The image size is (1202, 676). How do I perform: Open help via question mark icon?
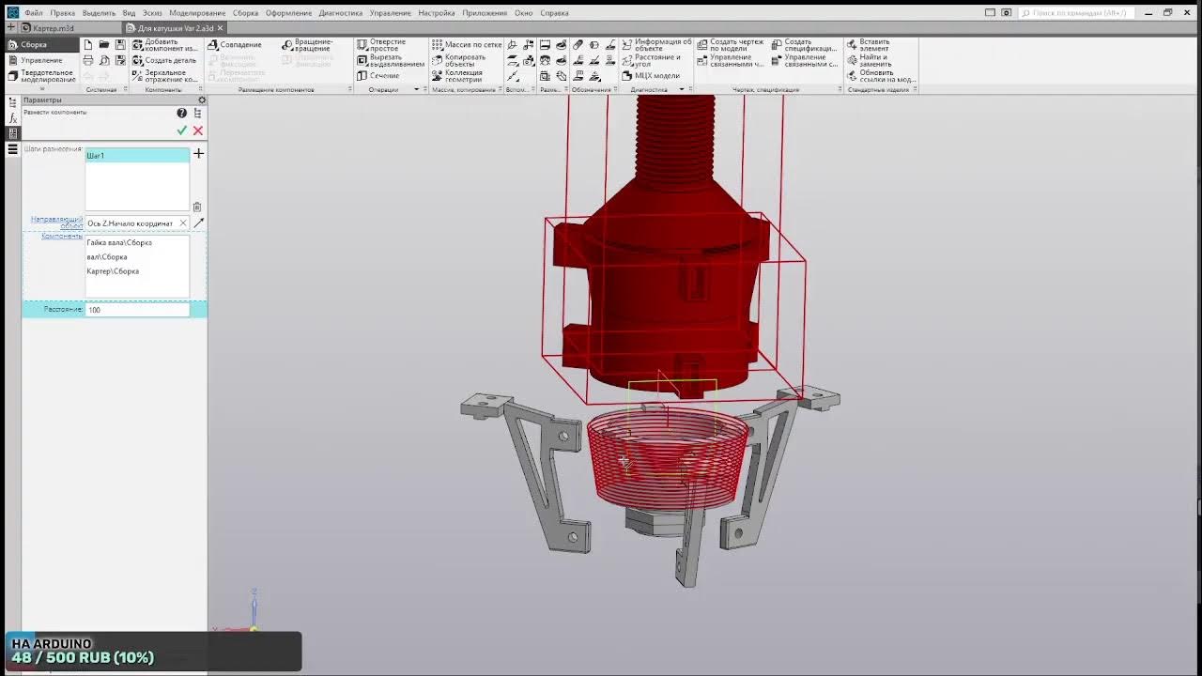click(182, 113)
